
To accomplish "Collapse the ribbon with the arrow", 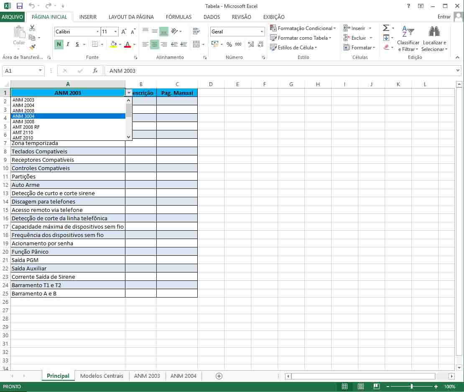I will (x=457, y=57).
